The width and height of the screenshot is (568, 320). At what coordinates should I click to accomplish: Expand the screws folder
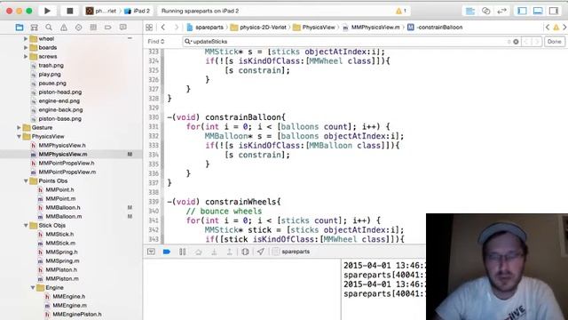[26, 56]
